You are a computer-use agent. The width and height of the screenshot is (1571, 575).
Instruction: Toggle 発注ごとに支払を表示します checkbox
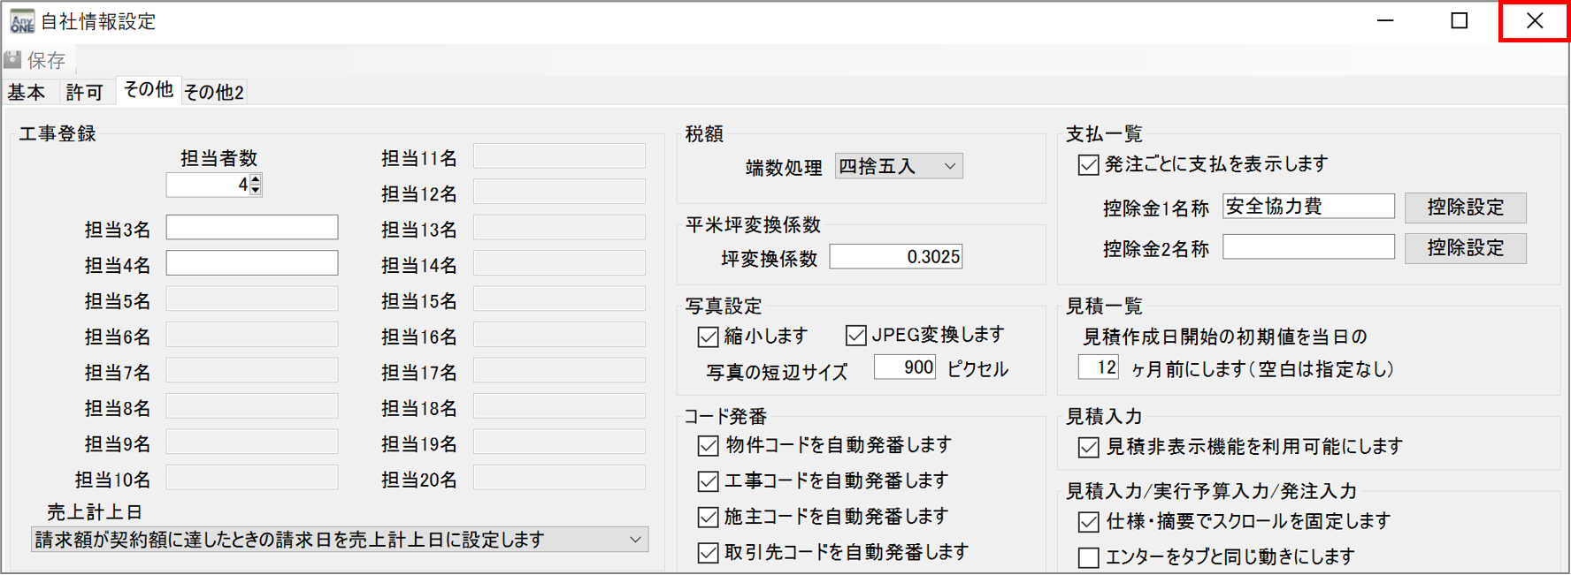(x=1089, y=165)
